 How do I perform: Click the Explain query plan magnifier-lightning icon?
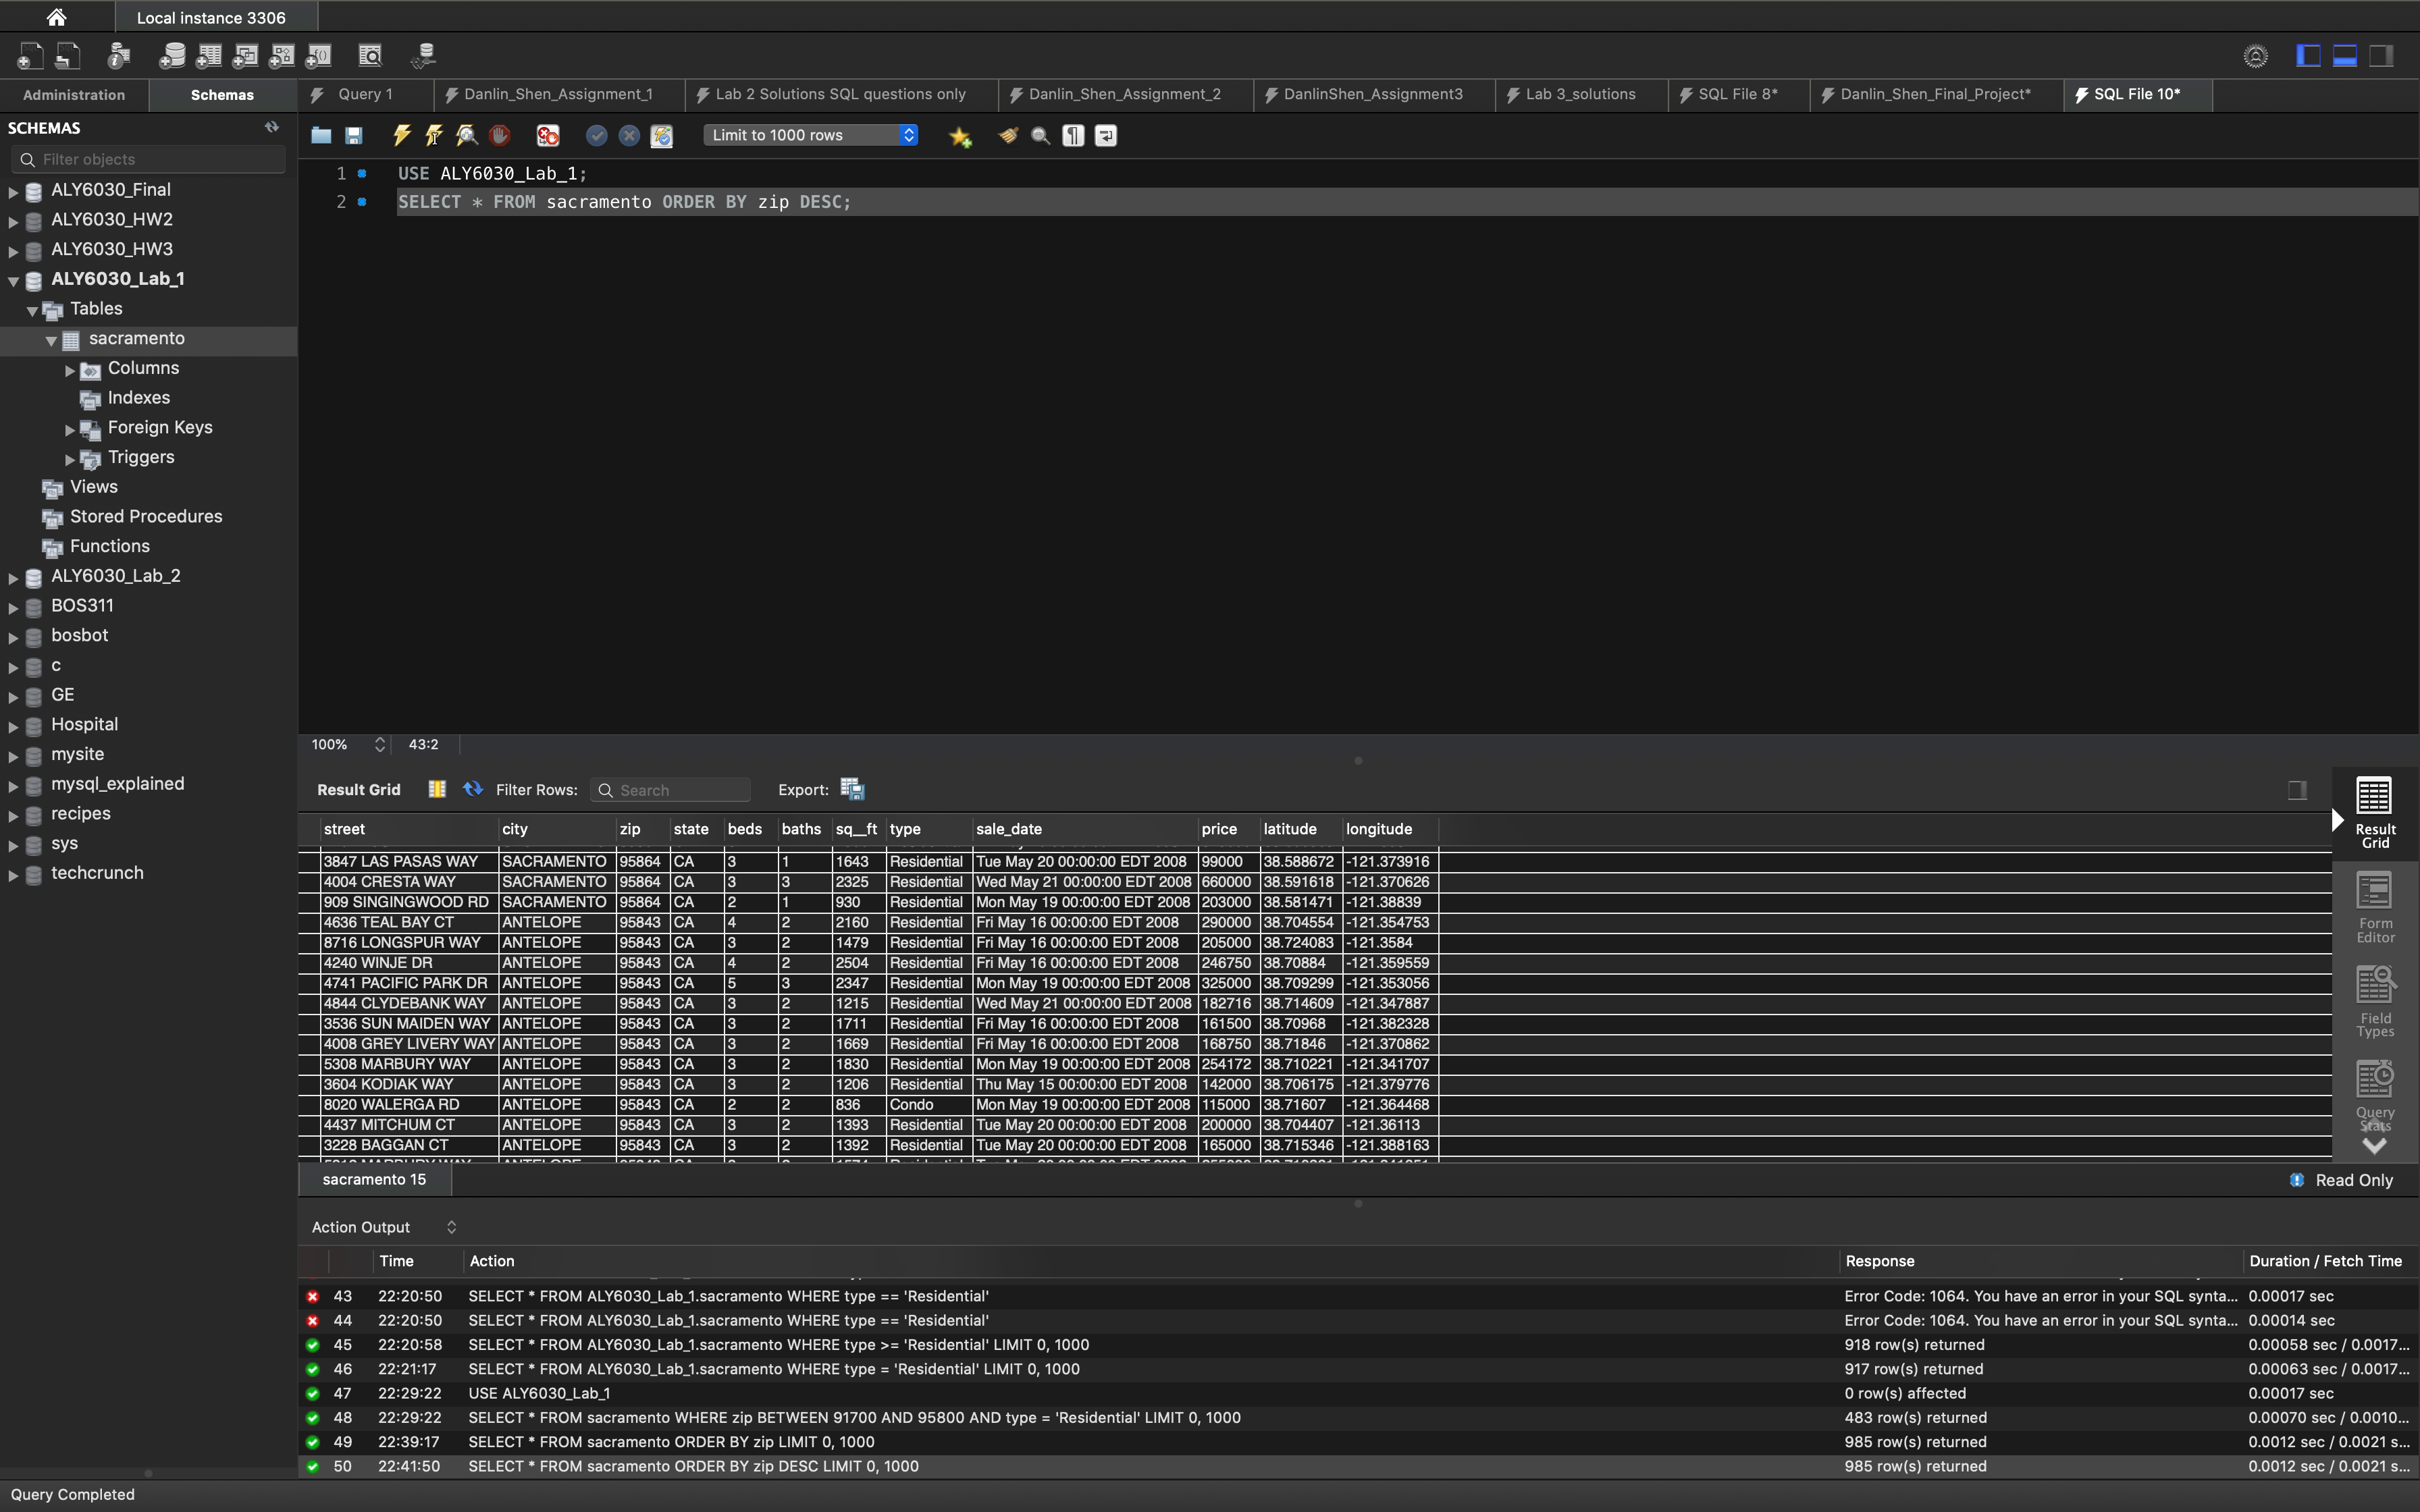[467, 135]
